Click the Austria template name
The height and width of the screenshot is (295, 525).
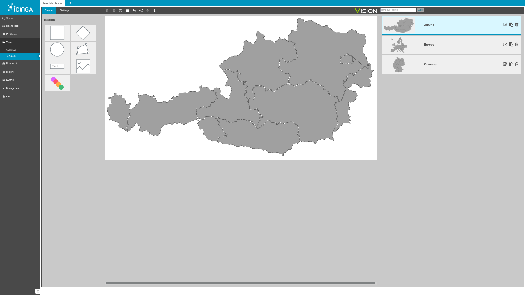point(429,25)
